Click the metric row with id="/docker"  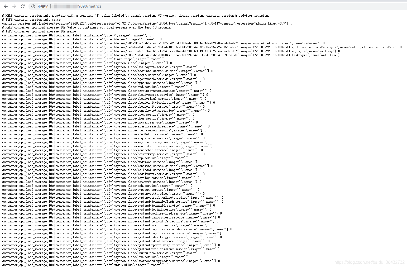pyautogui.click(x=82, y=39)
